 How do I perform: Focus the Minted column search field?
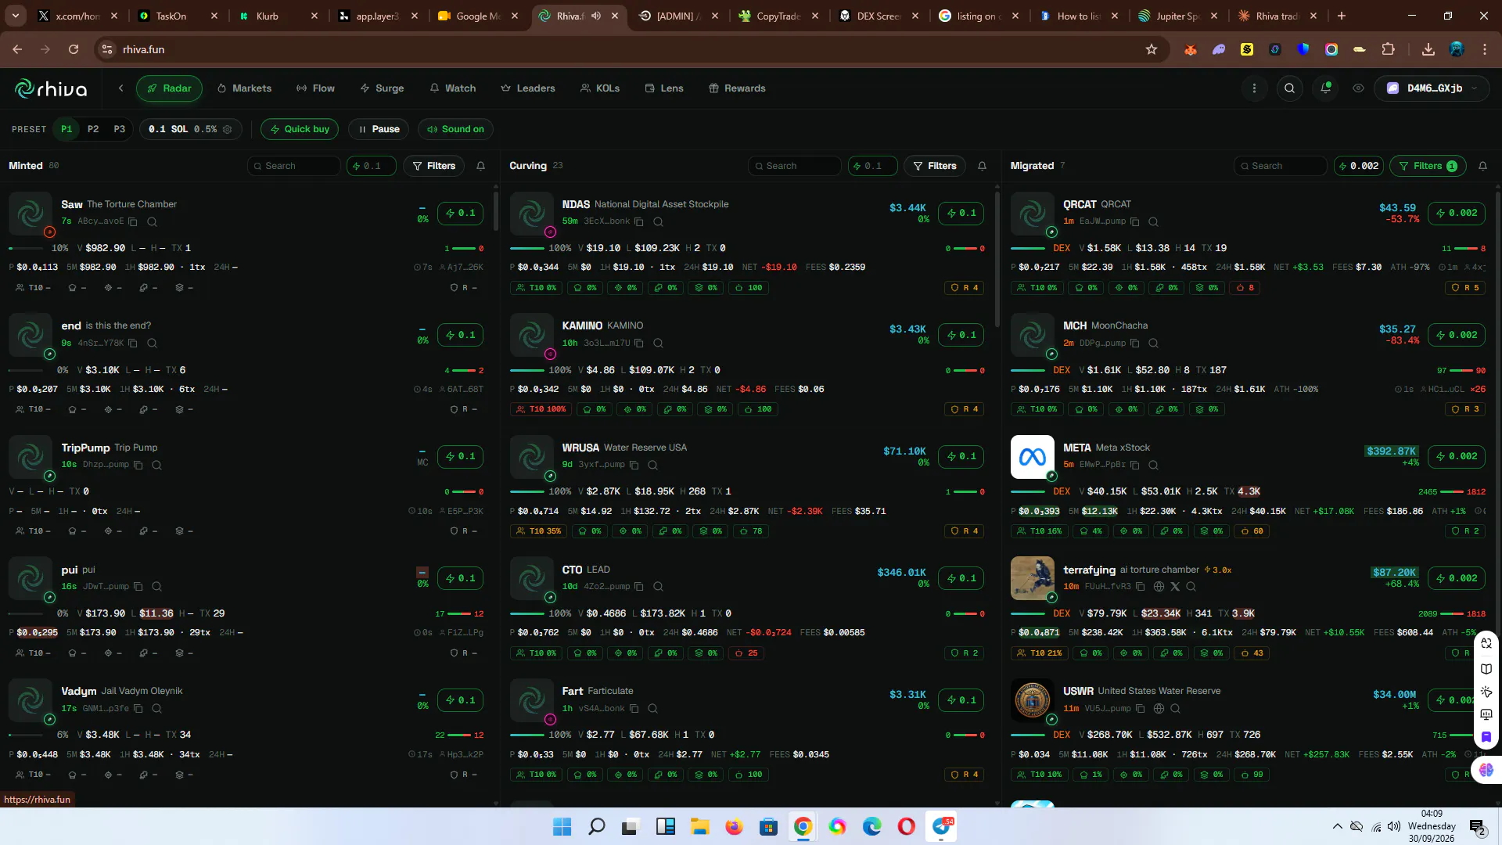[x=294, y=166]
